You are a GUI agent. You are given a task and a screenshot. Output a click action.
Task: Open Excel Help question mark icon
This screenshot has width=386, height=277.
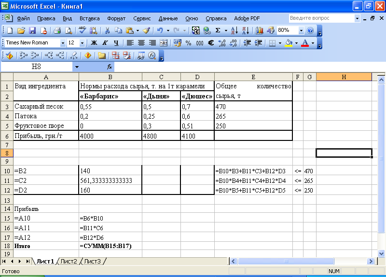[310, 30]
